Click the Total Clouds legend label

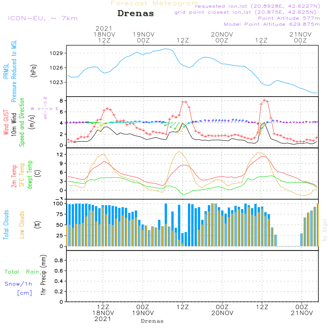6,225
